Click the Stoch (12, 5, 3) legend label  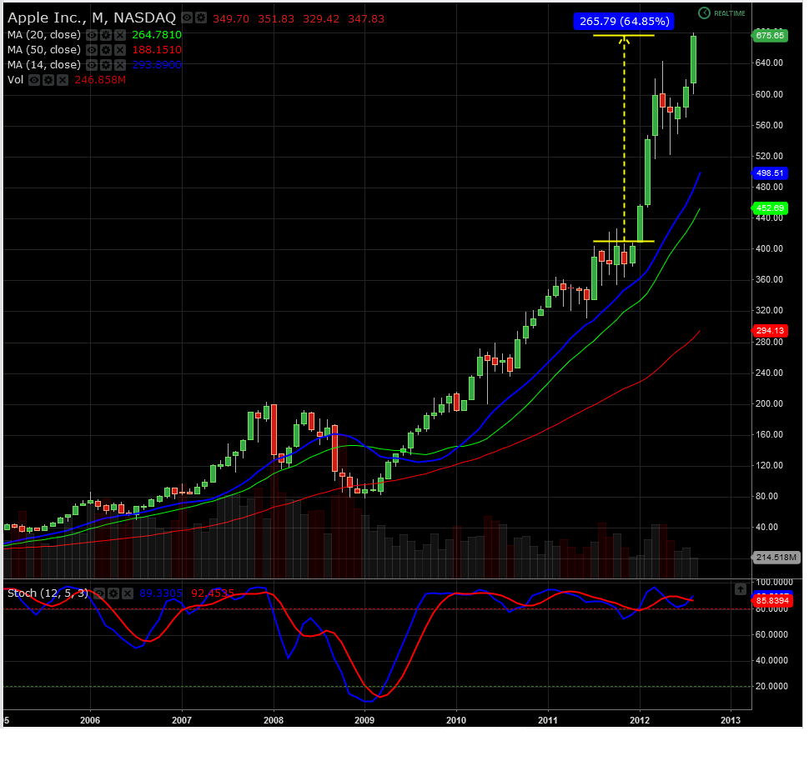48,593
